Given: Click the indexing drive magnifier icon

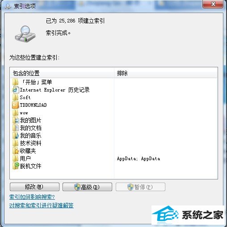Looking at the screenshot, I should 25,34.
